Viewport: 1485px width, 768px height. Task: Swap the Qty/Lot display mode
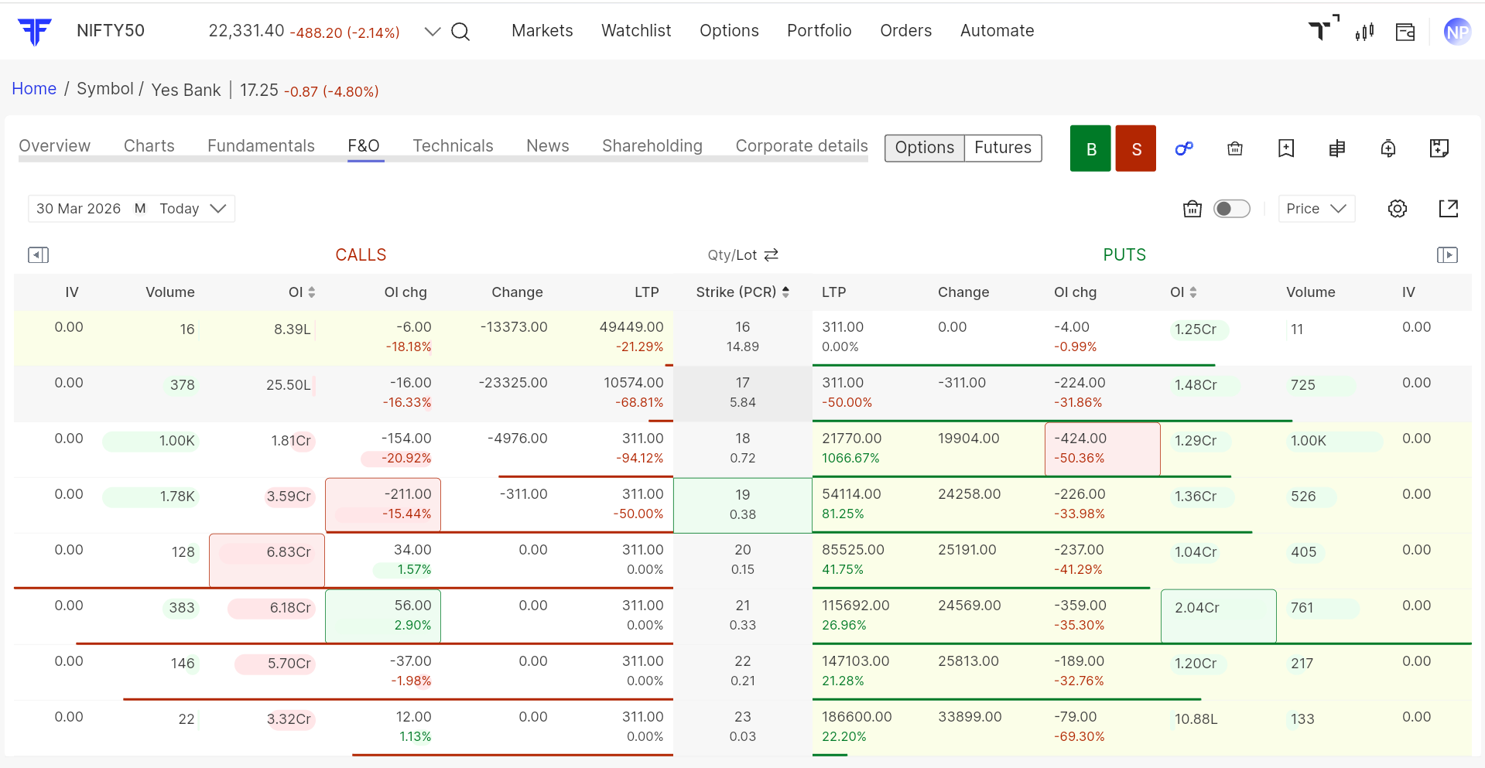(x=771, y=255)
